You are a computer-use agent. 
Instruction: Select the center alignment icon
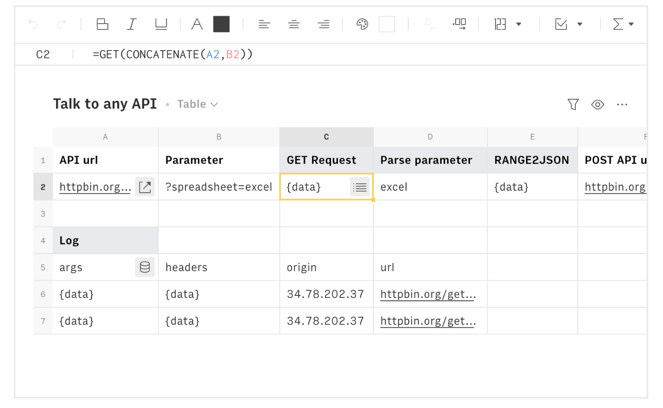(x=294, y=24)
